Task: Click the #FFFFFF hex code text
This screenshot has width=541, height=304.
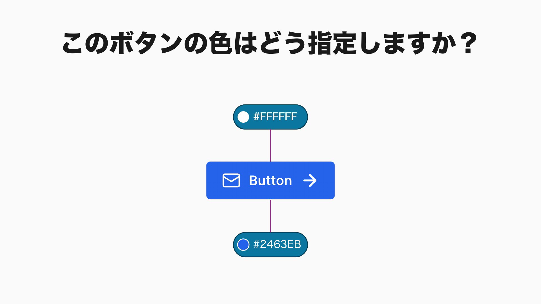Action: coord(275,117)
